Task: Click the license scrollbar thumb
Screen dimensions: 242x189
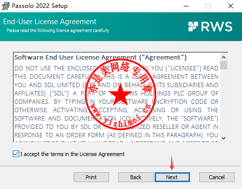Action: [223, 65]
